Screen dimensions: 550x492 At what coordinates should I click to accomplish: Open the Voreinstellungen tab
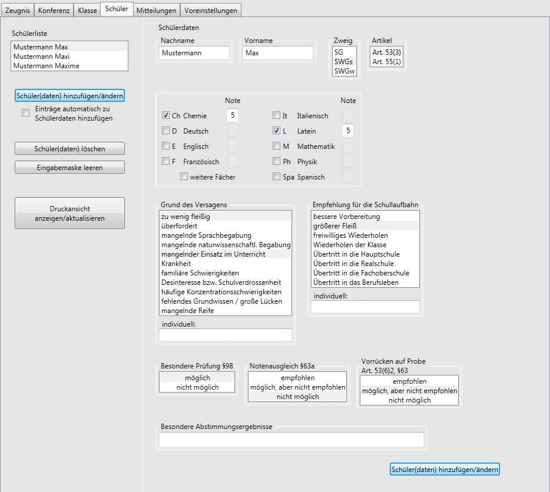tap(210, 11)
